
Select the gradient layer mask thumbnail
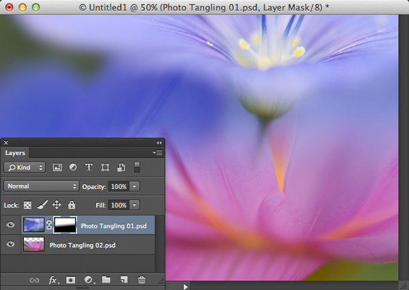coord(65,225)
